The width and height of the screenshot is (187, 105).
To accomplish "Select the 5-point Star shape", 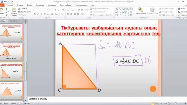I will (x=131, y=15).
